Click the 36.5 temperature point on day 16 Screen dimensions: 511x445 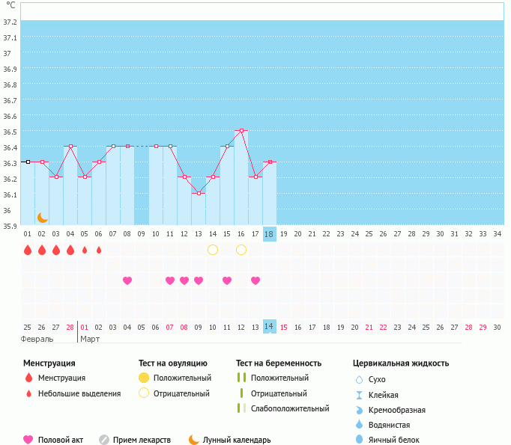pos(241,131)
